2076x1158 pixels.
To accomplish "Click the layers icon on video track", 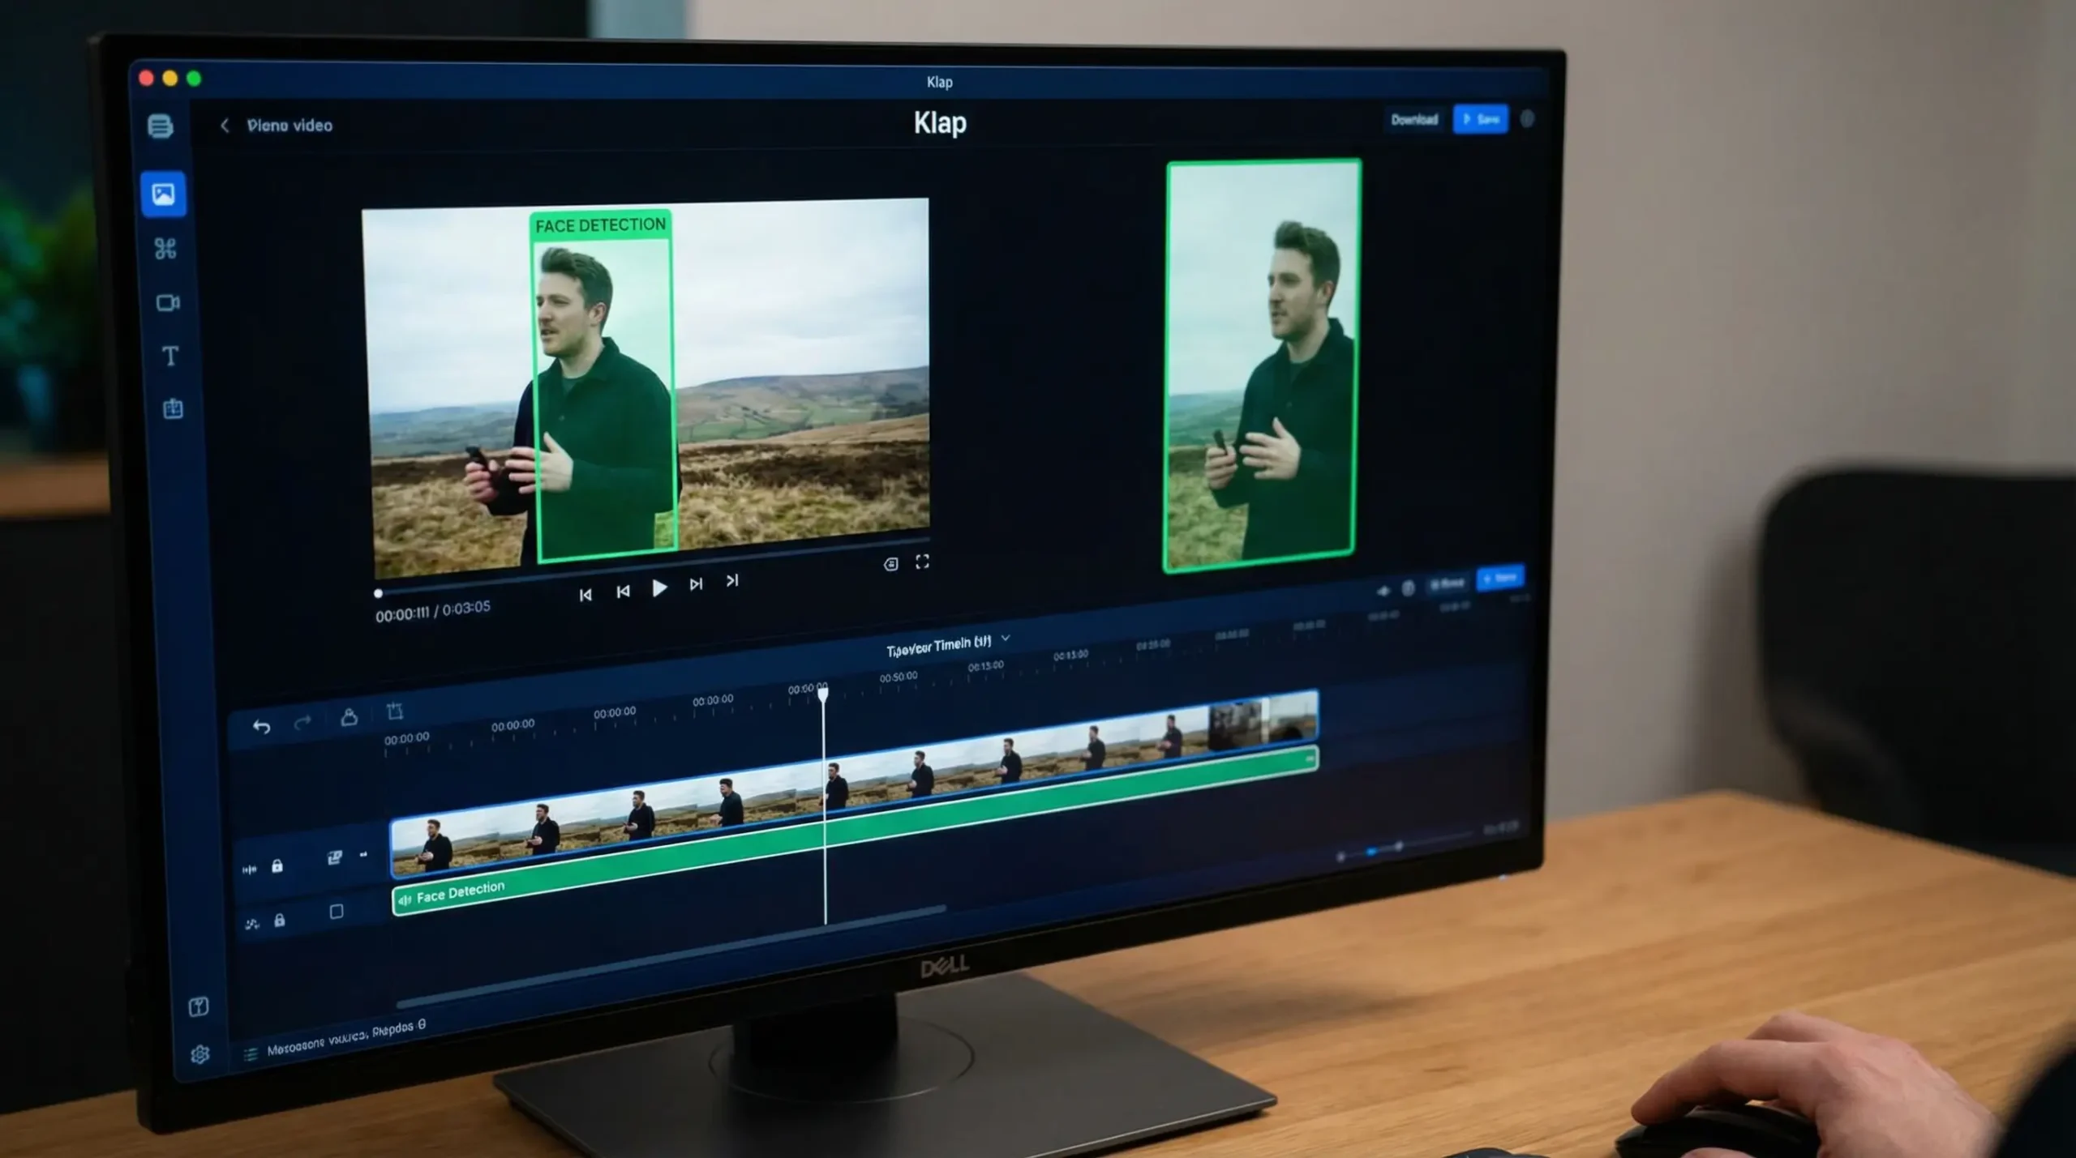I will [x=334, y=858].
